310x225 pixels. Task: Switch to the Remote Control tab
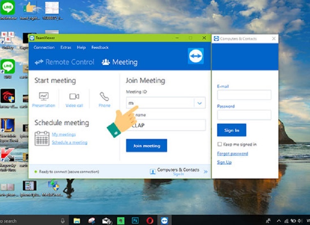64,62
